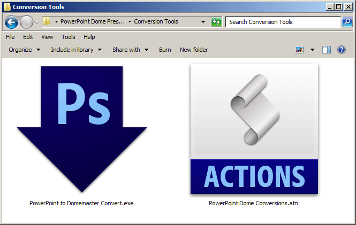Click the Burn button
Screen dimensions: 356x225
click(x=165, y=50)
